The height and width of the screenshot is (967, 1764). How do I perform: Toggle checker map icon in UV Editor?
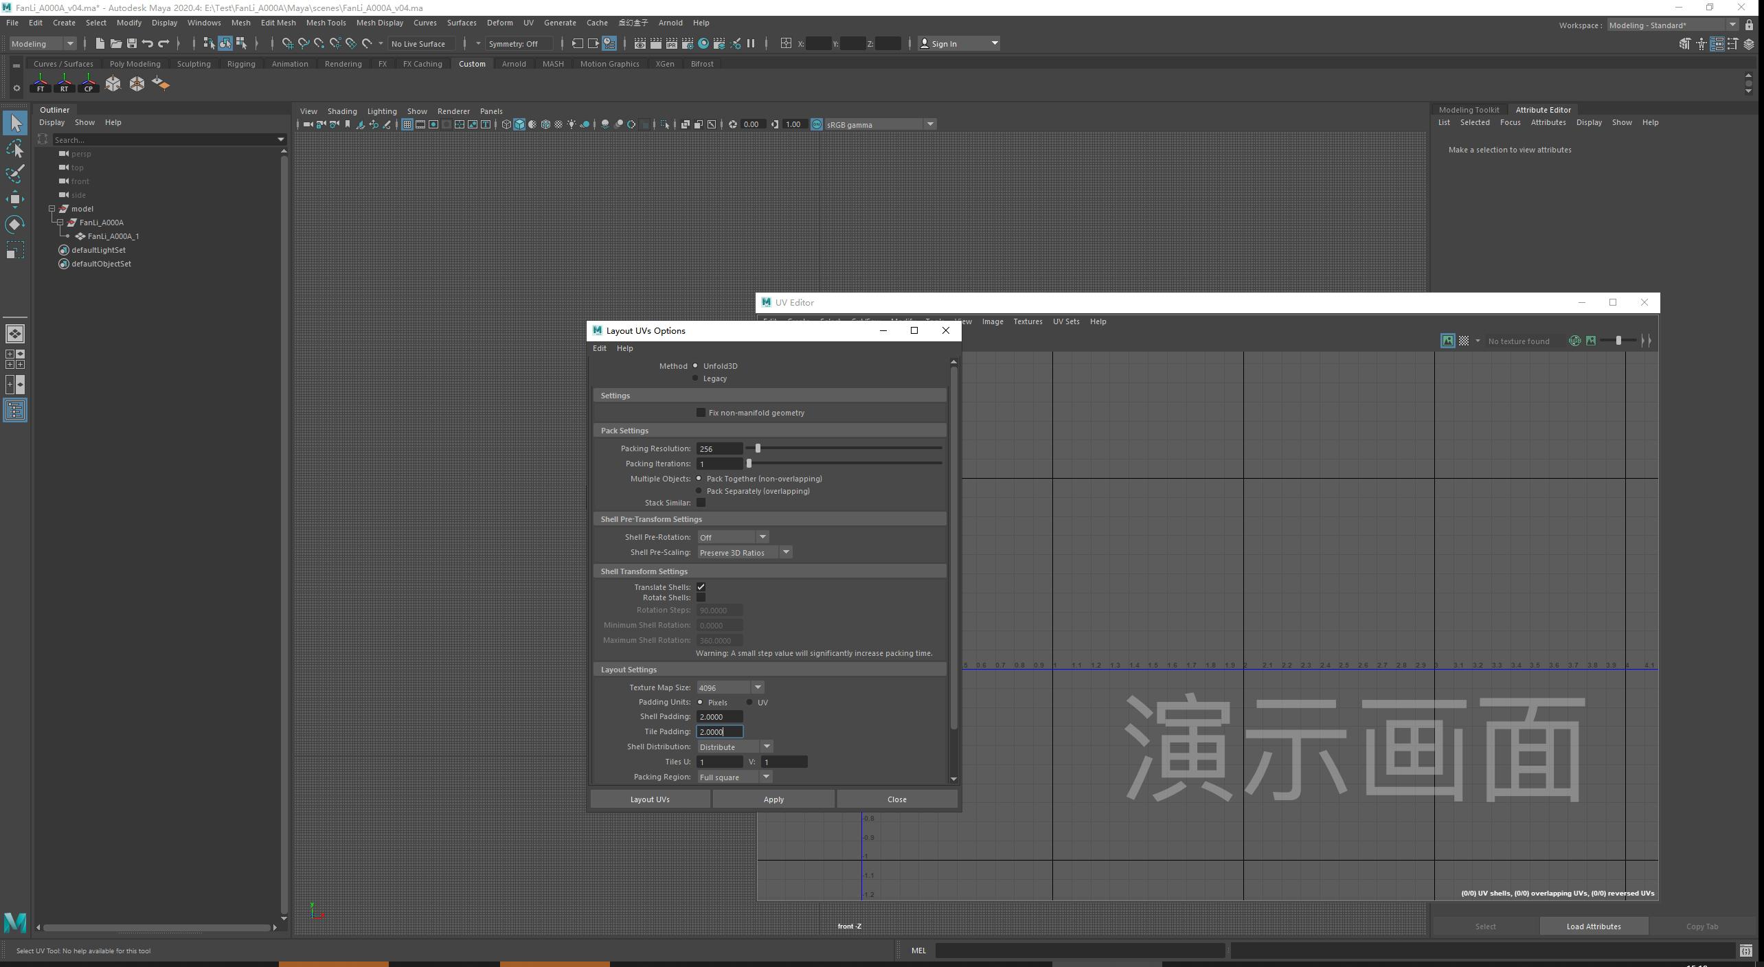pyautogui.click(x=1464, y=341)
